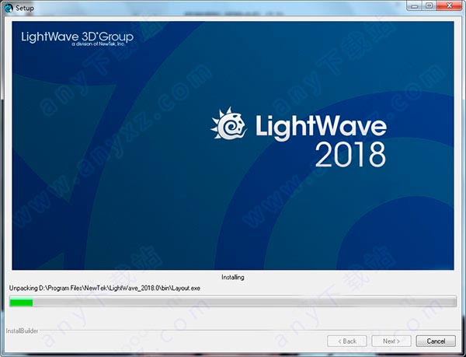466x357 pixels.
Task: Close the Setup window
Action: click(x=449, y=5)
